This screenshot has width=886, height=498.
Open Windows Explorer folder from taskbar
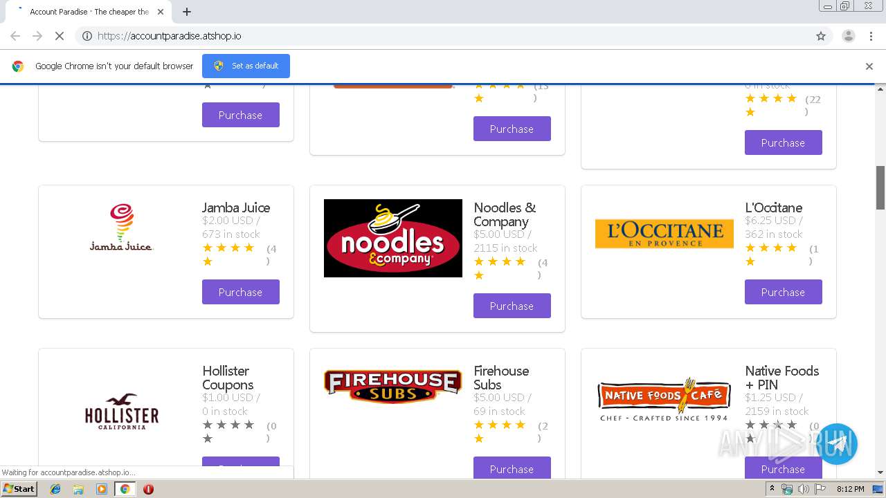[x=78, y=489]
